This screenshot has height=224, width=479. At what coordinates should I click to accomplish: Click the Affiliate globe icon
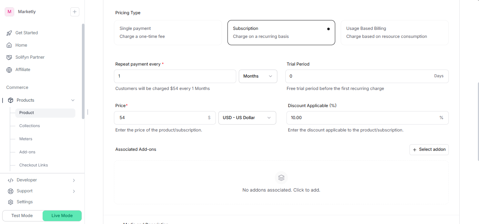(9, 70)
